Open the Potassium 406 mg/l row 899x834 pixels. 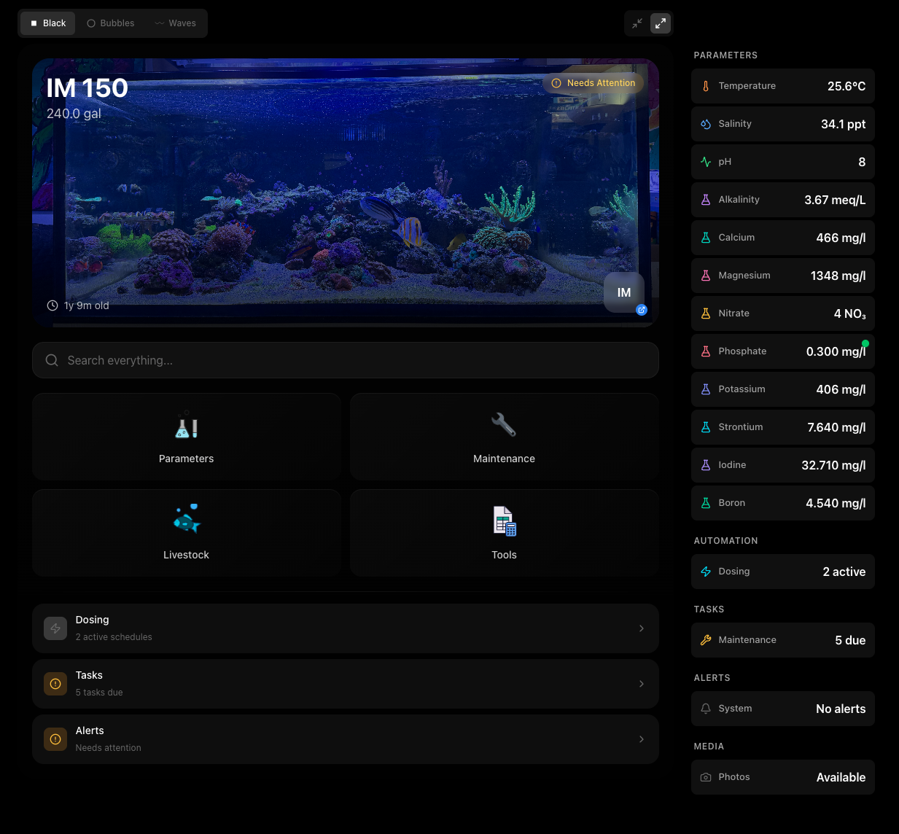pos(783,389)
